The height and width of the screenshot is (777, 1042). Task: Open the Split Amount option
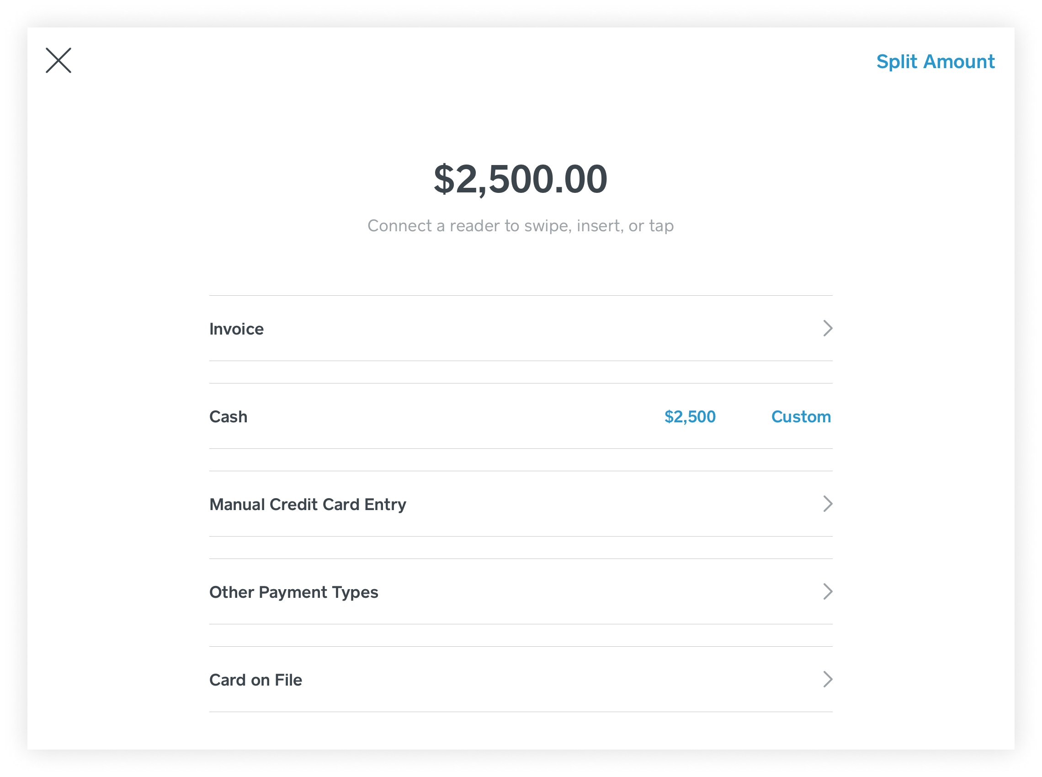(x=935, y=62)
